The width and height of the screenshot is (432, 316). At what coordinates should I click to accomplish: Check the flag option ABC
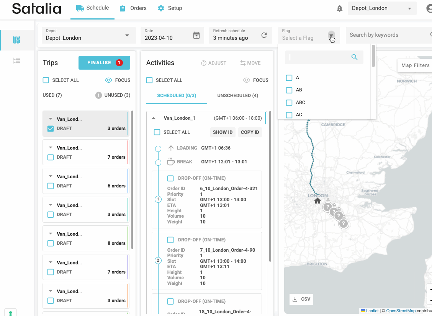(289, 103)
